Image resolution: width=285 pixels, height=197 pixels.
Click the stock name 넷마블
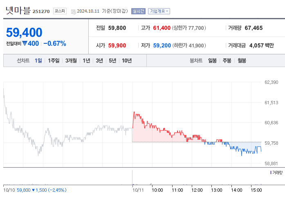point(18,10)
